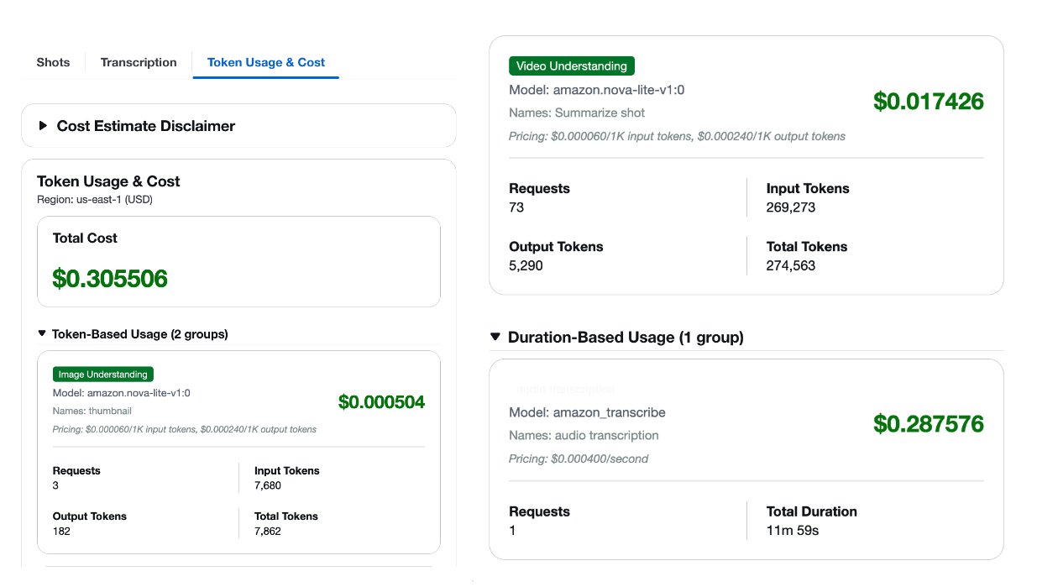This screenshot has width=1037, height=587.
Task: Click the Summarize shot cost $0.017426
Action: (x=928, y=102)
